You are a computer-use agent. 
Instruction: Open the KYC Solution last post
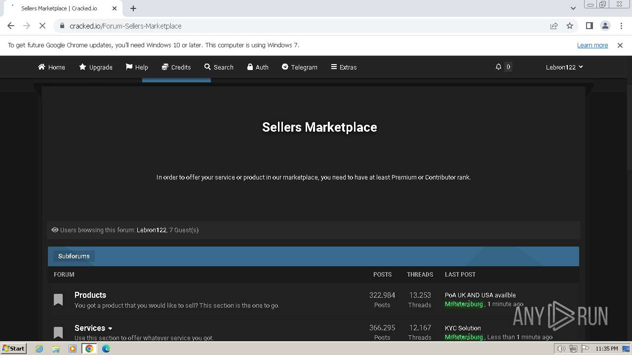[x=463, y=328]
